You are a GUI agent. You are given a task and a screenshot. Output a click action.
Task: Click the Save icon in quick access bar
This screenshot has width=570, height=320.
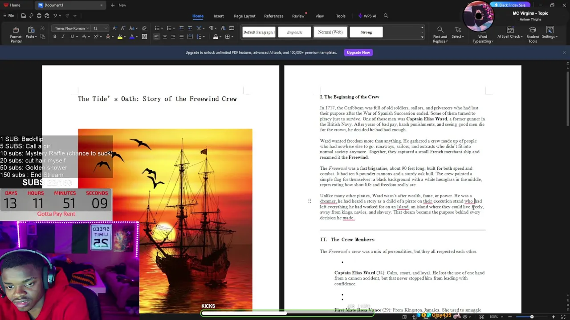pos(23,16)
